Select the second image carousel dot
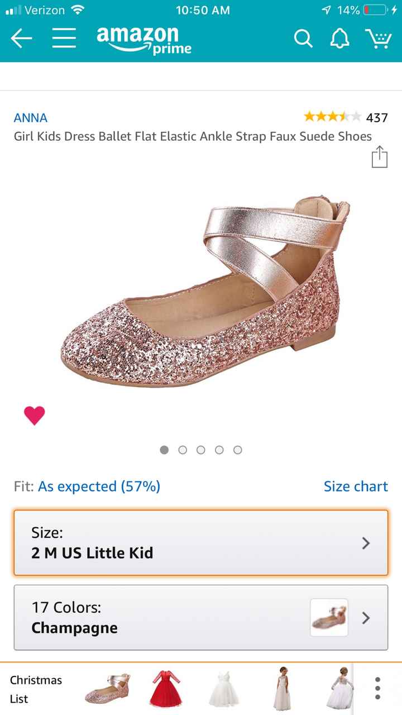 (183, 450)
